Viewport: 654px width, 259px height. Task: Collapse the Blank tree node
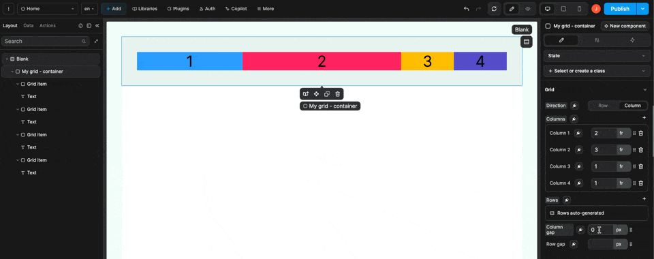pyautogui.click(x=7, y=59)
